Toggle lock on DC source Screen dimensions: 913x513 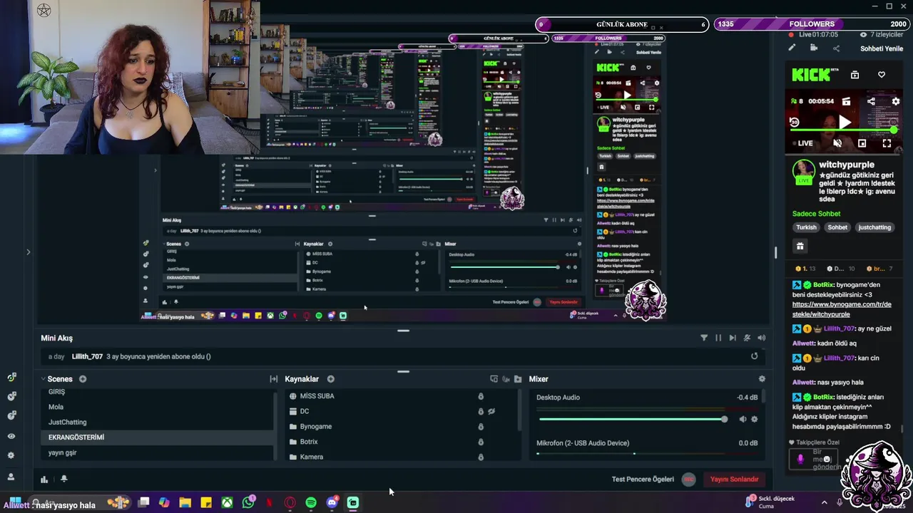[x=481, y=411]
